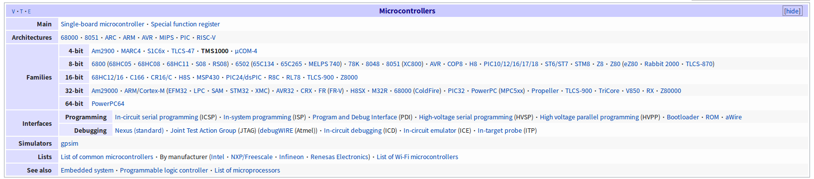
Task: Visit the STM32 32-bit family link
Action: tap(239, 90)
